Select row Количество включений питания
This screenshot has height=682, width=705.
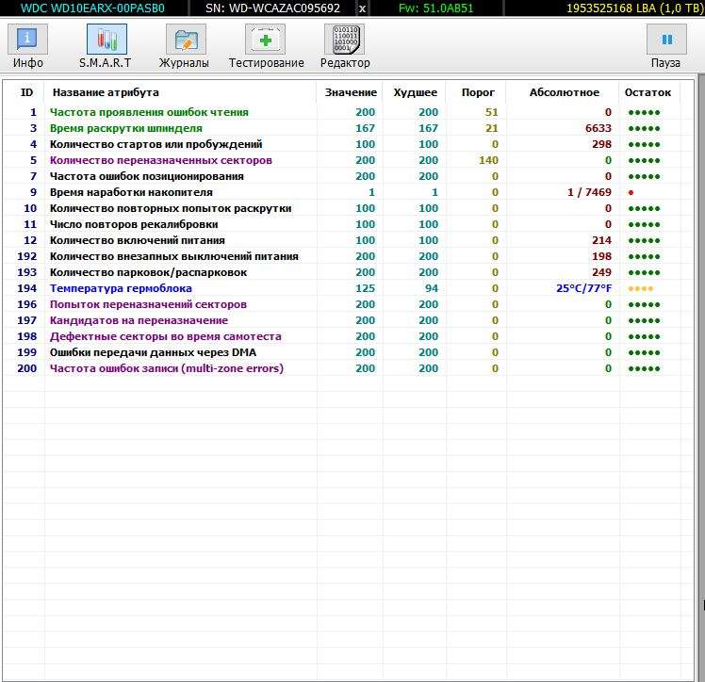click(x=342, y=240)
